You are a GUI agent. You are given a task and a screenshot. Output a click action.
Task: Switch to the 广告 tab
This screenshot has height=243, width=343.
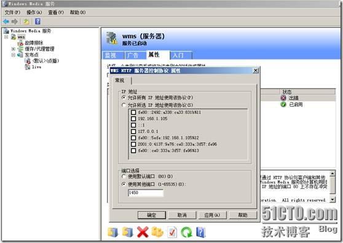pos(133,55)
